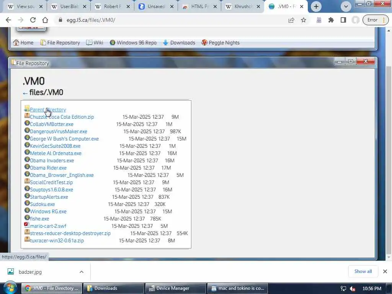Toggle the browser side panel icon
392x294 pixels.
(343, 20)
